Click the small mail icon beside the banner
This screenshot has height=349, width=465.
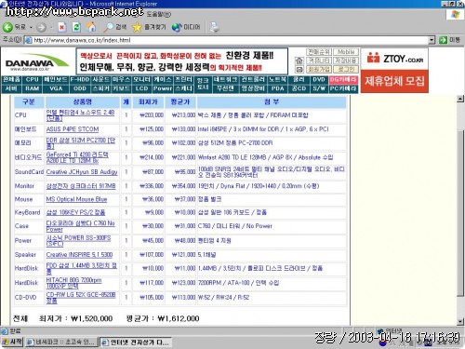(299, 69)
